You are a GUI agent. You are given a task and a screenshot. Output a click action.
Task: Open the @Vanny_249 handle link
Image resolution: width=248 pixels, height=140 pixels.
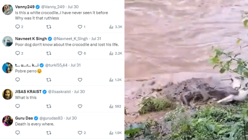pyautogui.click(x=53, y=7)
